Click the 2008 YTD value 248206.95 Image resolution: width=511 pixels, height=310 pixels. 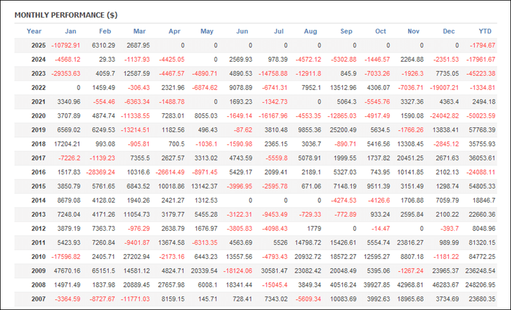[x=480, y=284]
